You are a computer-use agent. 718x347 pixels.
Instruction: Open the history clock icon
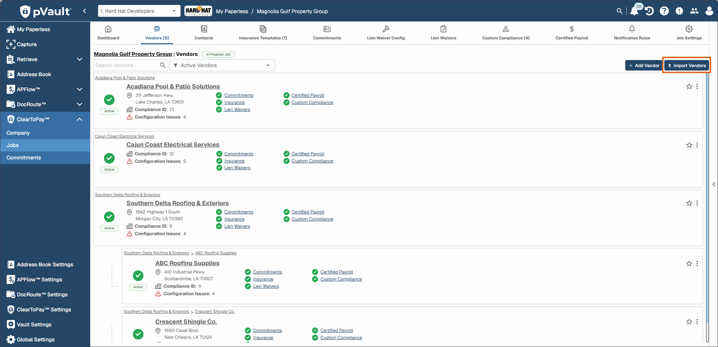point(650,11)
